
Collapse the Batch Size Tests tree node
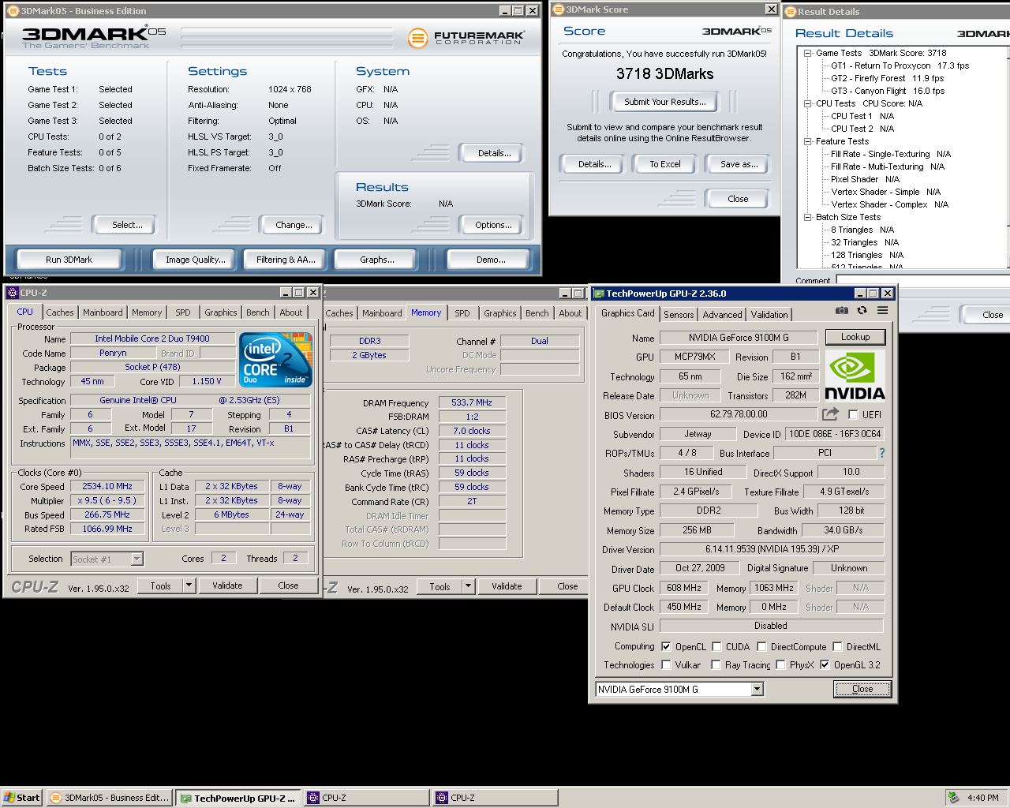pos(807,217)
